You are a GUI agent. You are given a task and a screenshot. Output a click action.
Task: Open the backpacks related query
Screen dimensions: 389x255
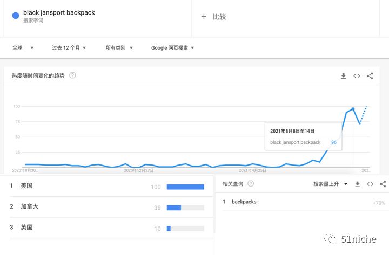click(244, 202)
